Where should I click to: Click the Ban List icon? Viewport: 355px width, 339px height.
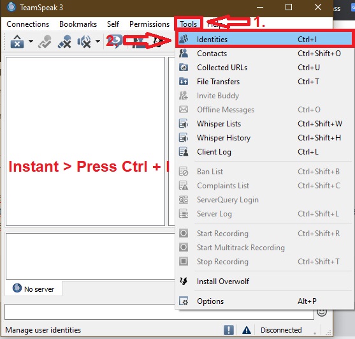tap(184, 172)
